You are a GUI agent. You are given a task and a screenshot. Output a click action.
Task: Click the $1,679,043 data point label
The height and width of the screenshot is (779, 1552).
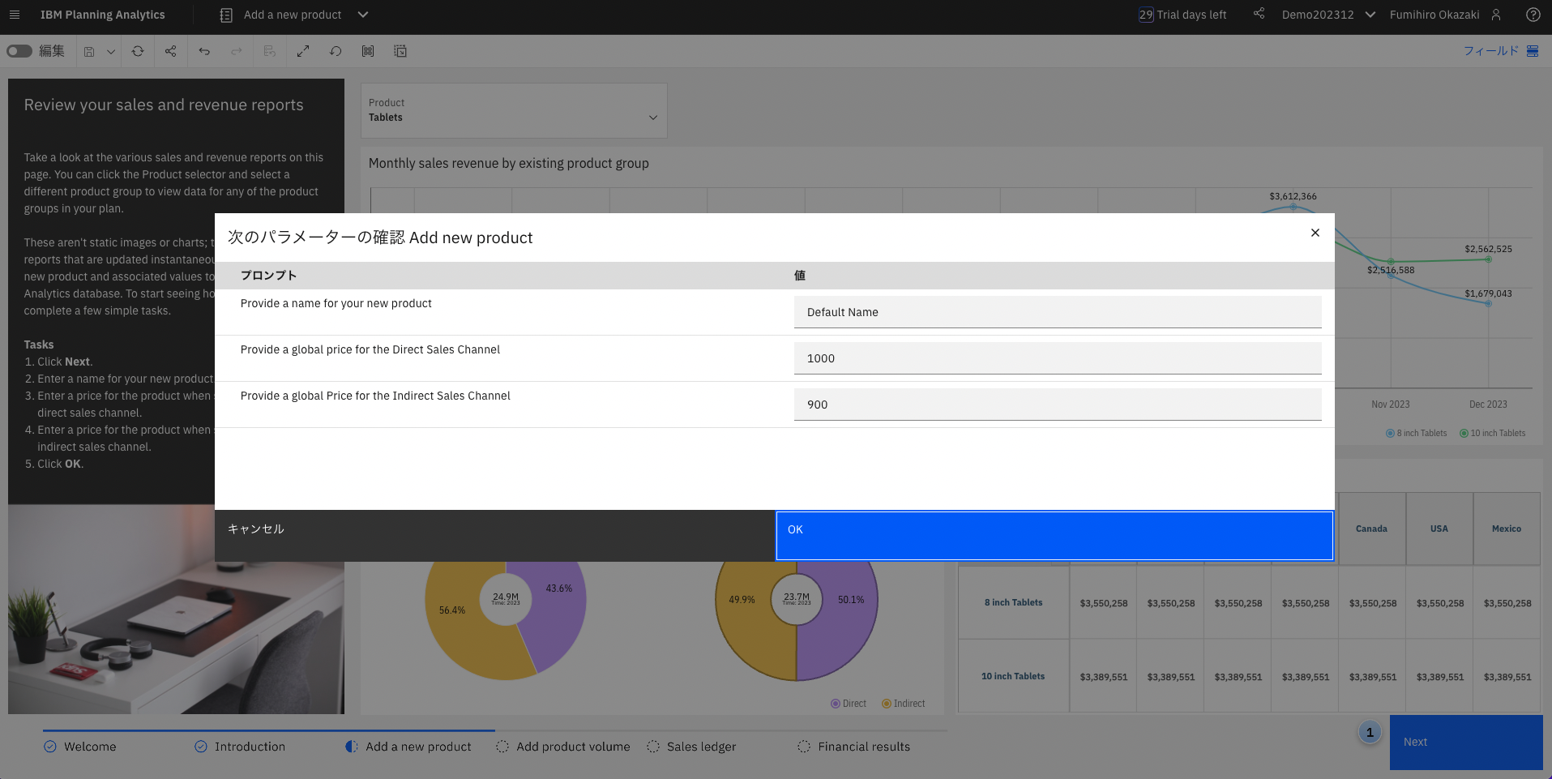coord(1488,293)
